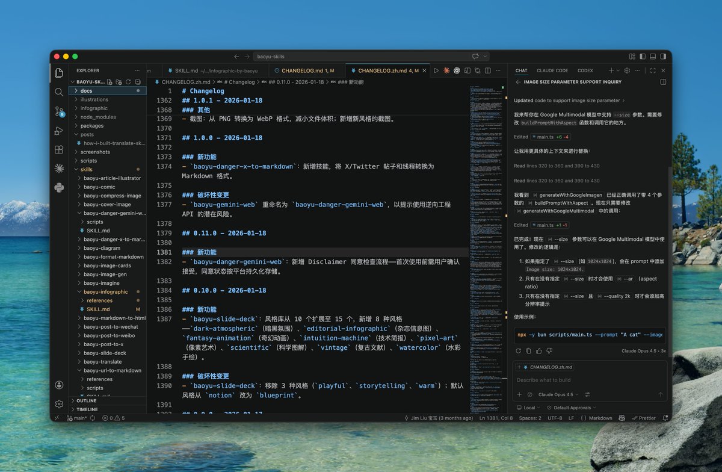Click the Prettier status bar item
The image size is (722, 472).
[x=644, y=418]
